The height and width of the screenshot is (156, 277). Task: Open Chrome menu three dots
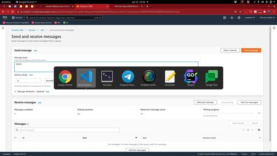point(274,12)
